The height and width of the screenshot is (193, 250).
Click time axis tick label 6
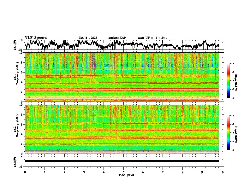pyautogui.click(x=143, y=172)
